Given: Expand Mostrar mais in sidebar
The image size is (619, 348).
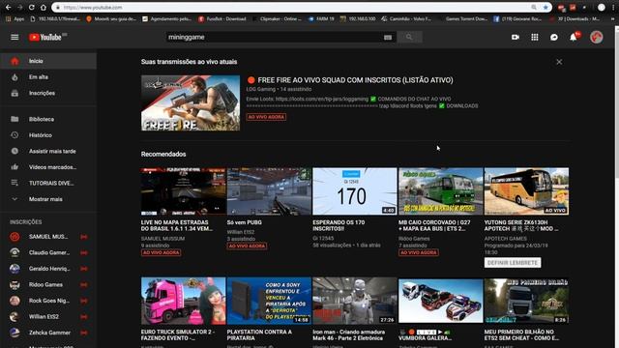Looking at the screenshot, I should pos(48,199).
